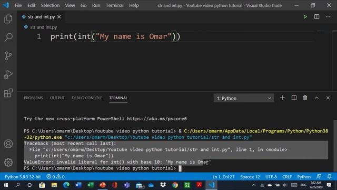Screen dimensions: 337x190
Task: Switch to the OUTPUT panel tab
Action: pyautogui.click(x=57, y=98)
